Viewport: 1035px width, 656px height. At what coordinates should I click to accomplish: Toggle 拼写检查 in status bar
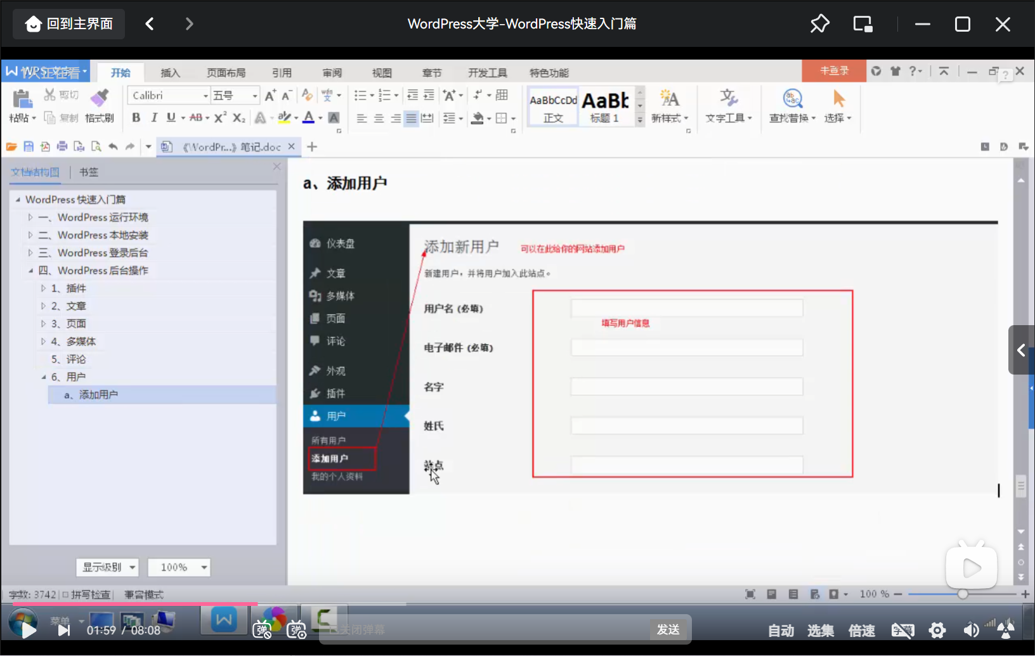click(86, 595)
